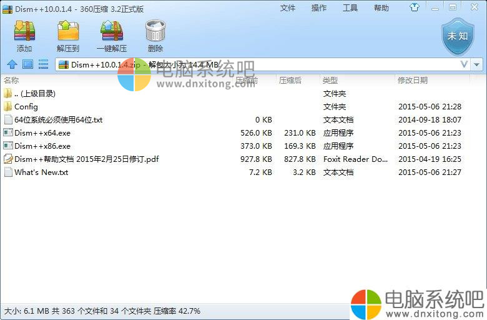The image size is (487, 320).
Task: Expand the address bar dropdown arrow
Action: pos(477,64)
